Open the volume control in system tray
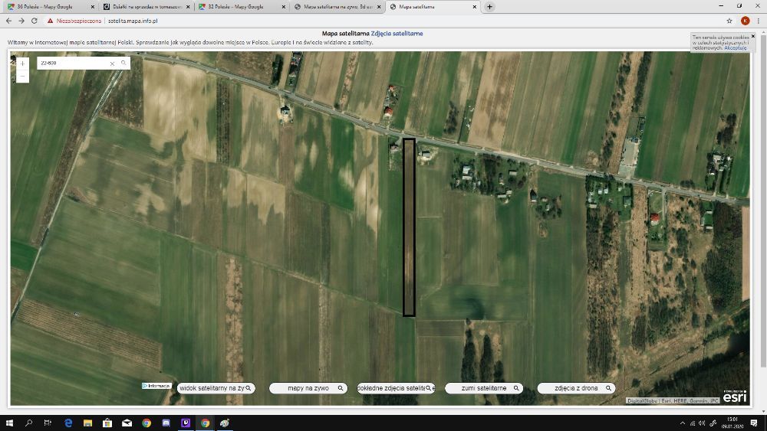Viewport: 767px width, 431px height. pyautogui.click(x=703, y=423)
